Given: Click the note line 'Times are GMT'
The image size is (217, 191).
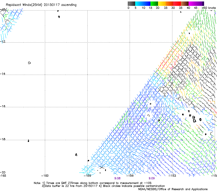Looking at the screenshot, I should click(x=57, y=183).
